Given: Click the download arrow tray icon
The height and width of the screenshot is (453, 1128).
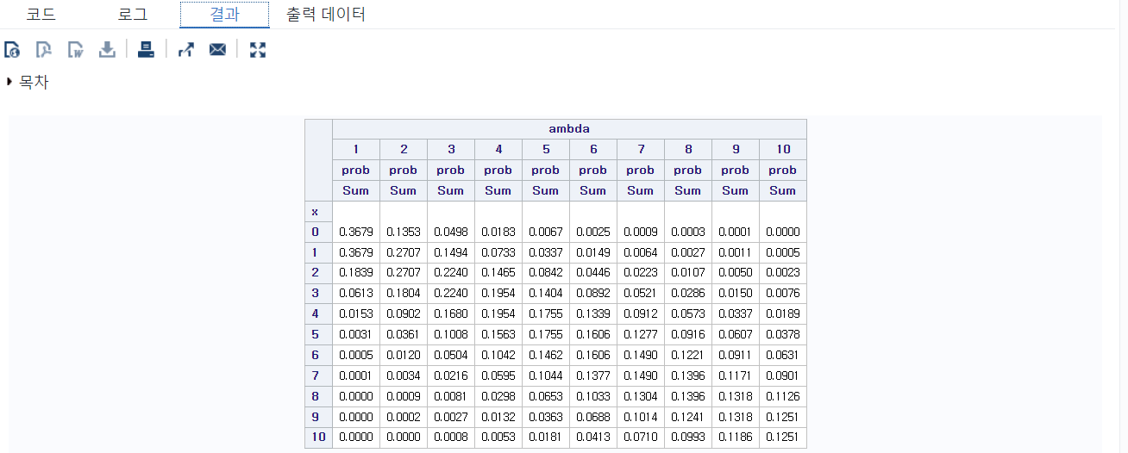Looking at the screenshot, I should point(107,50).
